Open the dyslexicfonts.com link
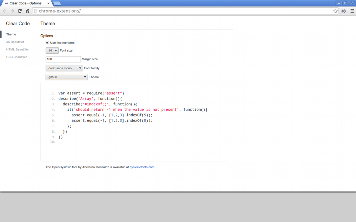Viewport: 356px width, 222px height. 142,167
